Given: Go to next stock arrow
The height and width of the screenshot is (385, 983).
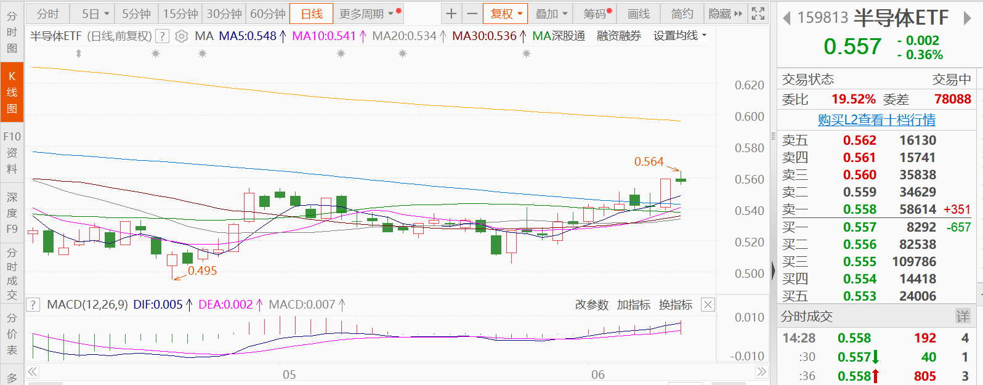Looking at the screenshot, I should point(968,18).
